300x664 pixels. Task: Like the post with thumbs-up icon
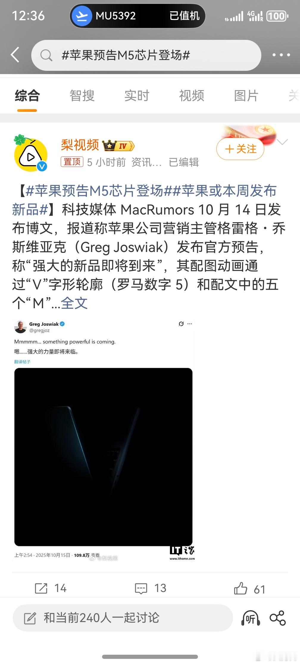(x=240, y=588)
